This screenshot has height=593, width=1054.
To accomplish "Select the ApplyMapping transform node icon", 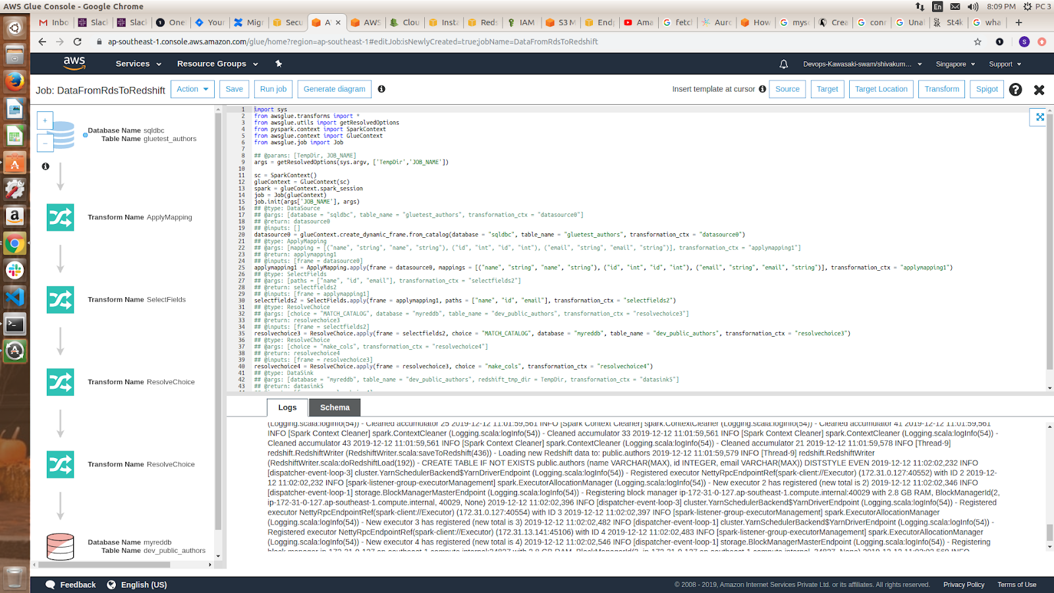I will (61, 217).
